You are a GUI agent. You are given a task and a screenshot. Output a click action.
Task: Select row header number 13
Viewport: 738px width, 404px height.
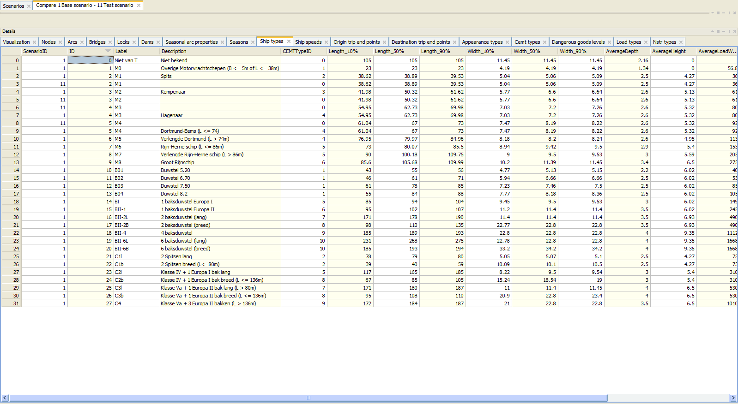point(11,162)
